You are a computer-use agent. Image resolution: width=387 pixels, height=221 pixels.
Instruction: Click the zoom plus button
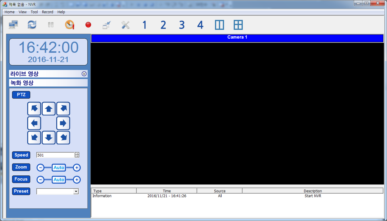pyautogui.click(x=77, y=167)
